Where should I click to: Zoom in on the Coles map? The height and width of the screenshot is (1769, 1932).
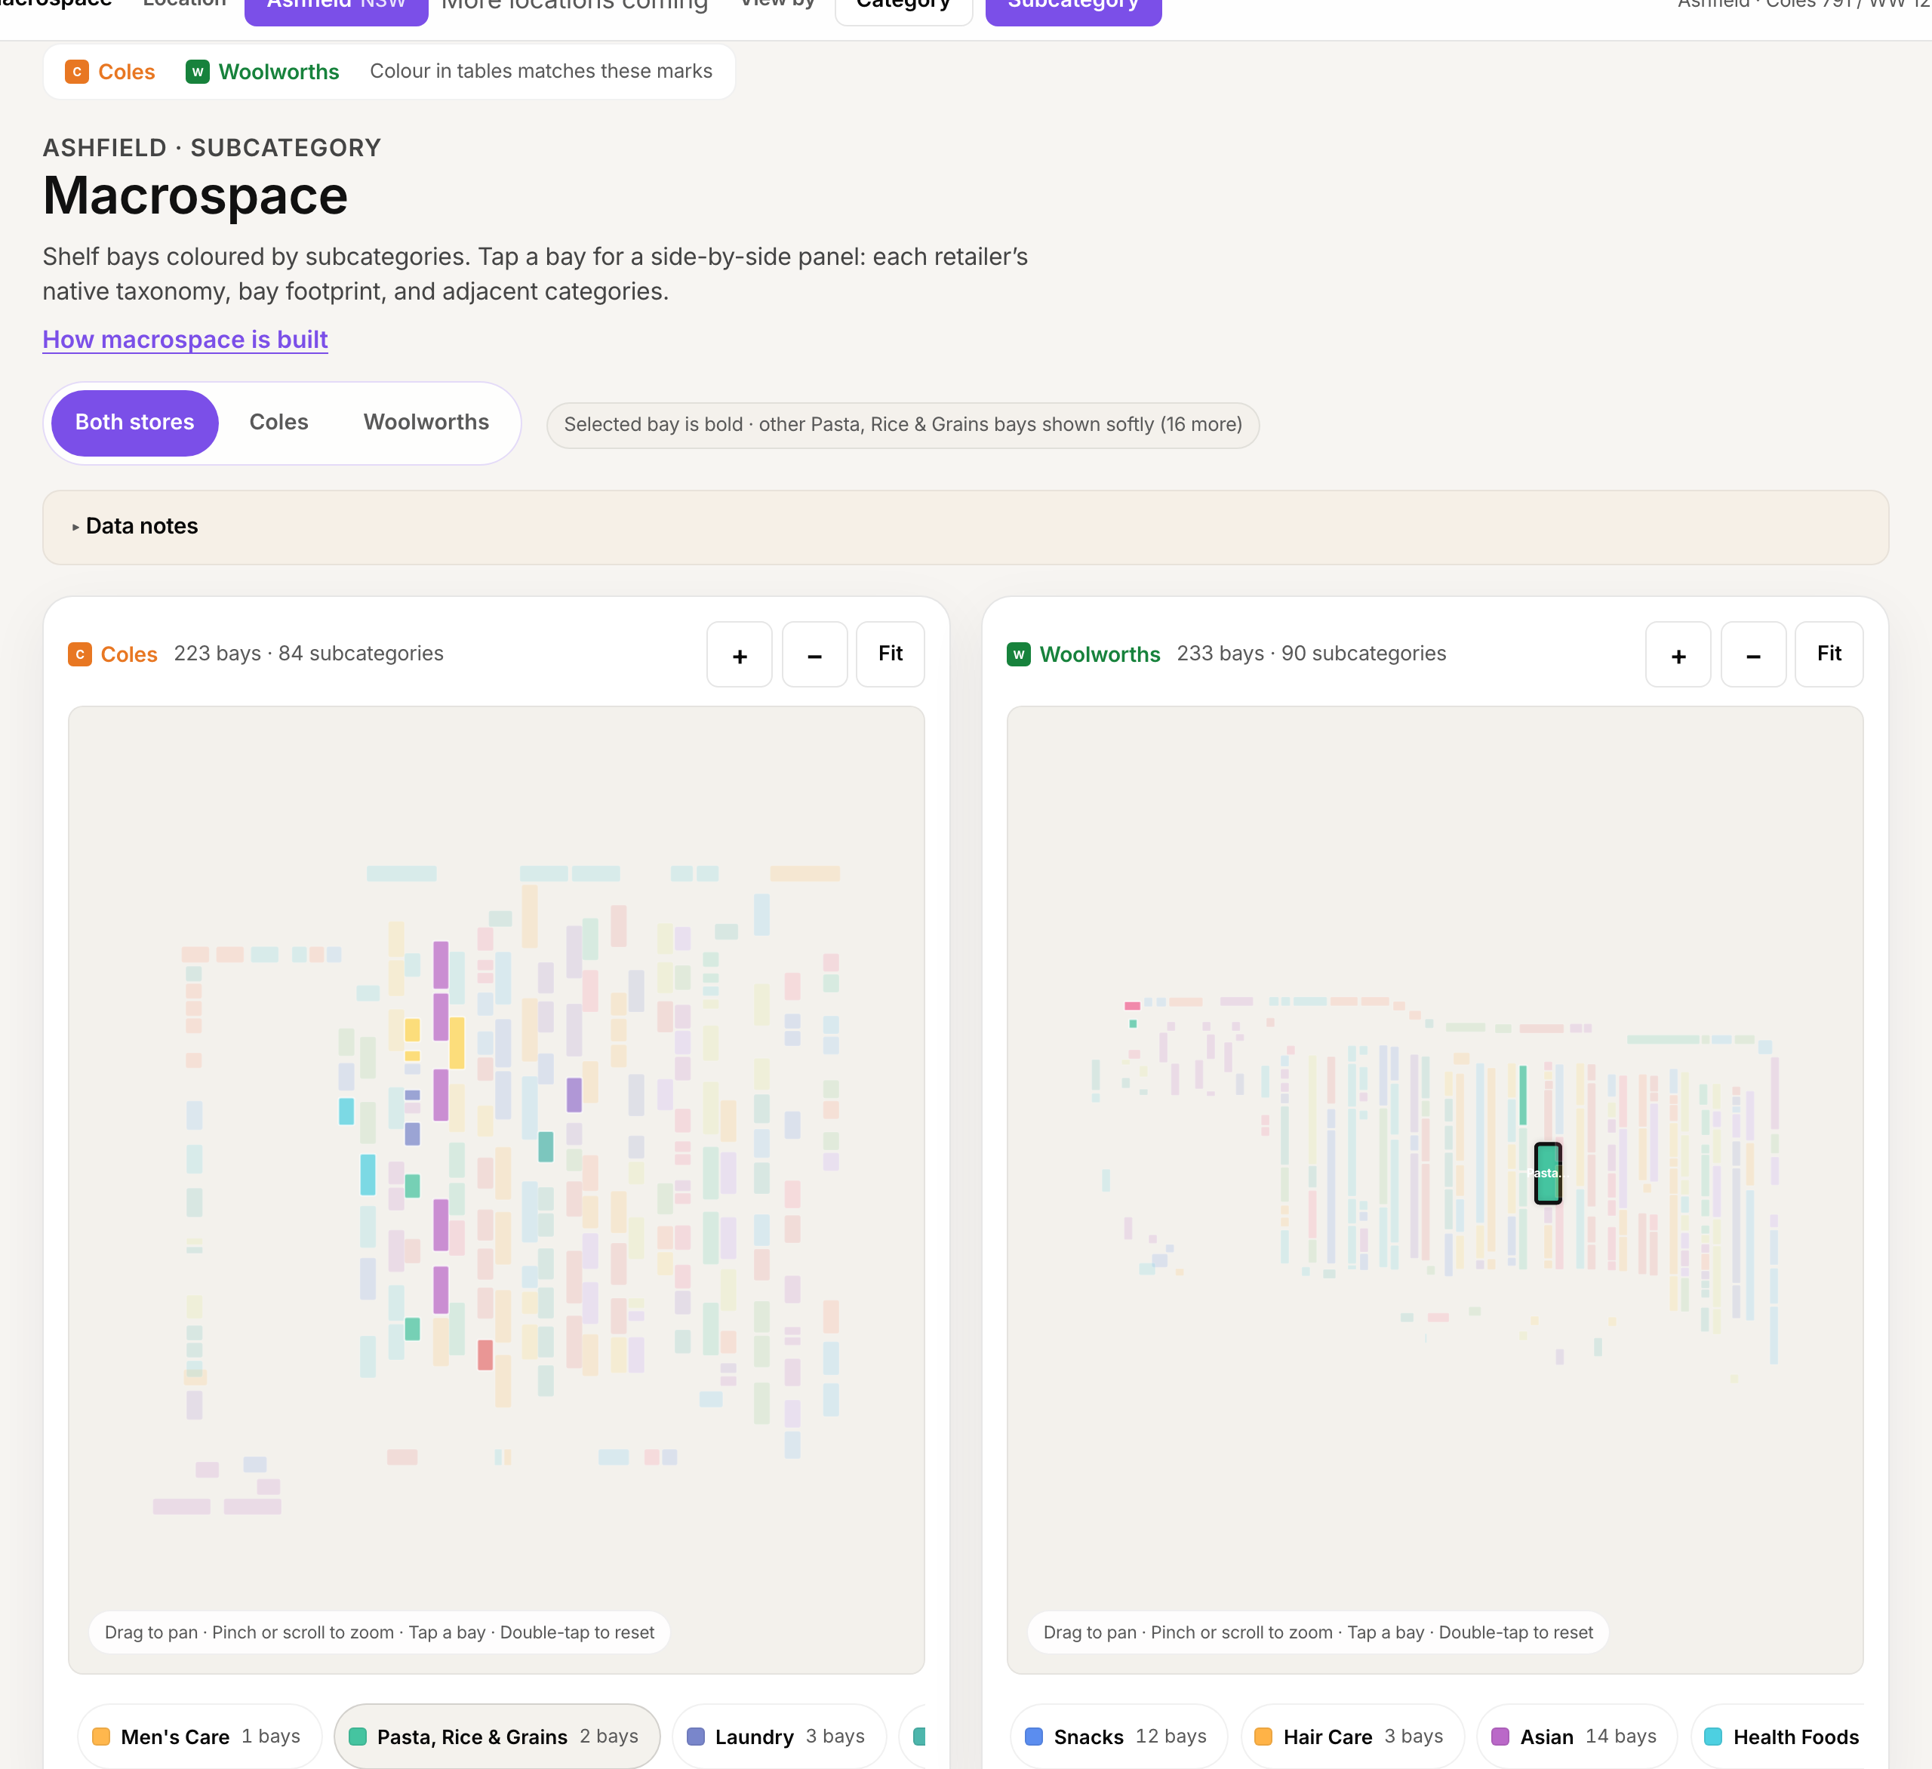(739, 654)
